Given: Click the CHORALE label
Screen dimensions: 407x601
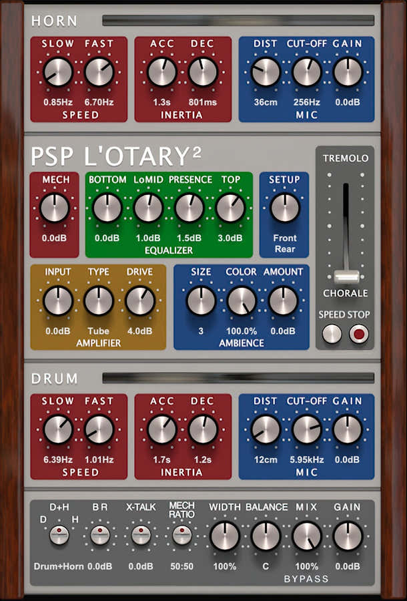Looking at the screenshot, I should (346, 293).
